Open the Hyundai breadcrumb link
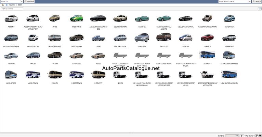This screenshot has height=137, width=262. point(12,5)
